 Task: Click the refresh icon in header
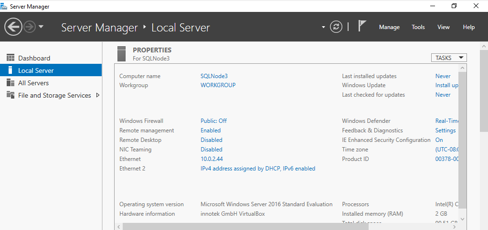336,27
